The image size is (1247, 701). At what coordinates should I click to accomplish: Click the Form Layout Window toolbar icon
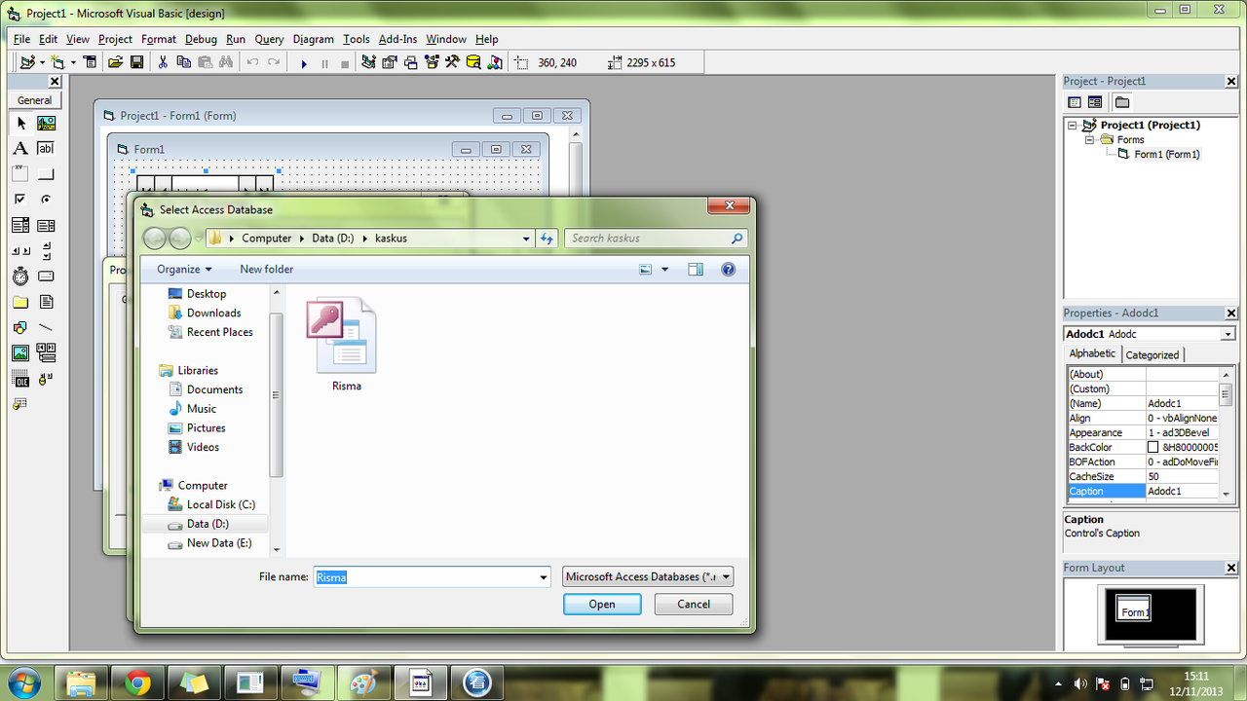pyautogui.click(x=410, y=62)
